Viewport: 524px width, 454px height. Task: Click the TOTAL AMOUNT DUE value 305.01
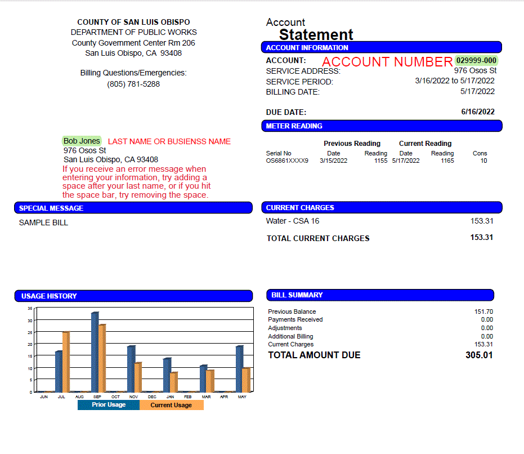[x=479, y=355]
